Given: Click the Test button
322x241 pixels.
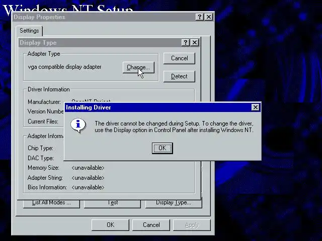Looking at the screenshot, I should tap(112, 203).
